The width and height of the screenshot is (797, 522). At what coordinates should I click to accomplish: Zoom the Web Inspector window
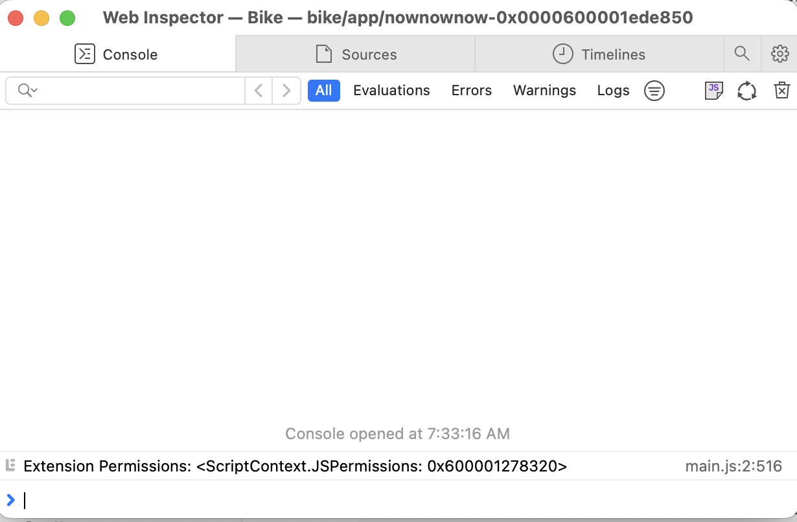pyautogui.click(x=67, y=18)
